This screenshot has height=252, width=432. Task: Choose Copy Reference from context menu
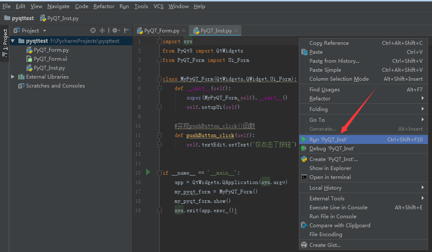click(363, 43)
